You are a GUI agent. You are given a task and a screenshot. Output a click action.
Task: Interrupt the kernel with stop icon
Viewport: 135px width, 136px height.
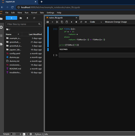tap(76, 22)
